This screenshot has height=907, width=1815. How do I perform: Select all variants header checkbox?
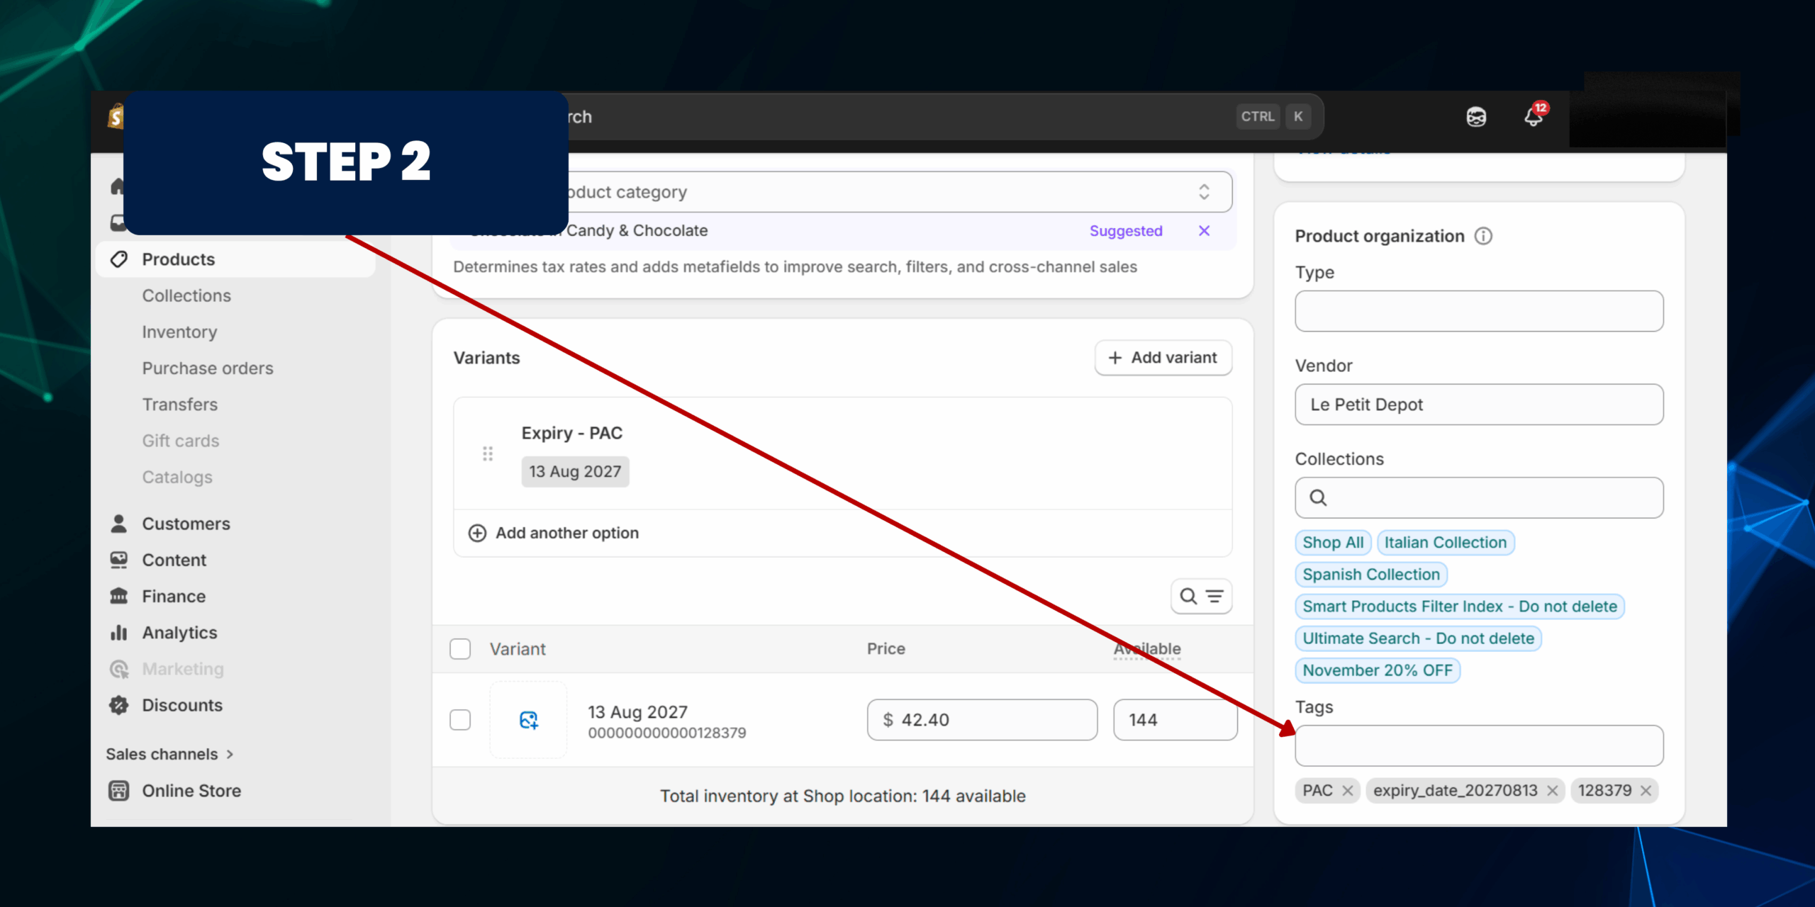tap(460, 649)
